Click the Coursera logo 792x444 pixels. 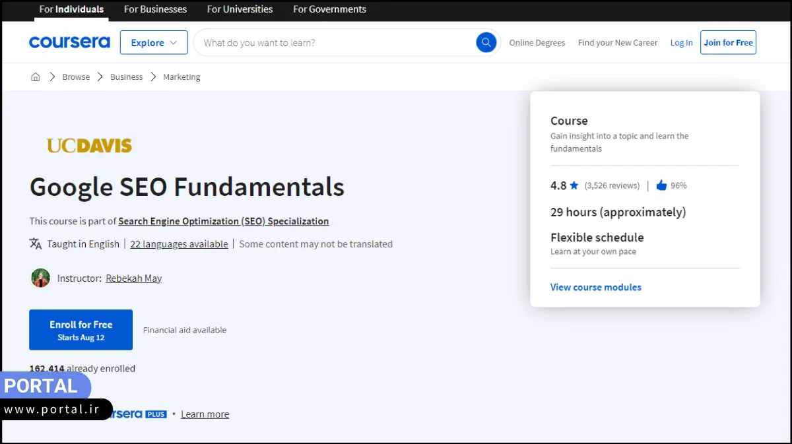[x=69, y=42]
